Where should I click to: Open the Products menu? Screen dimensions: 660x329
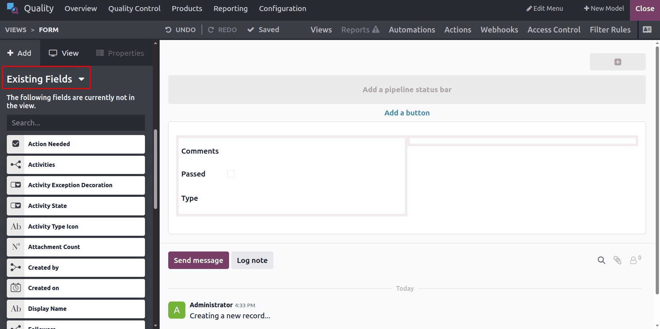pyautogui.click(x=187, y=8)
